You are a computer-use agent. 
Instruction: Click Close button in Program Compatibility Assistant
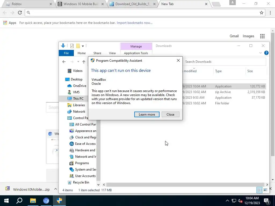[x=170, y=114]
